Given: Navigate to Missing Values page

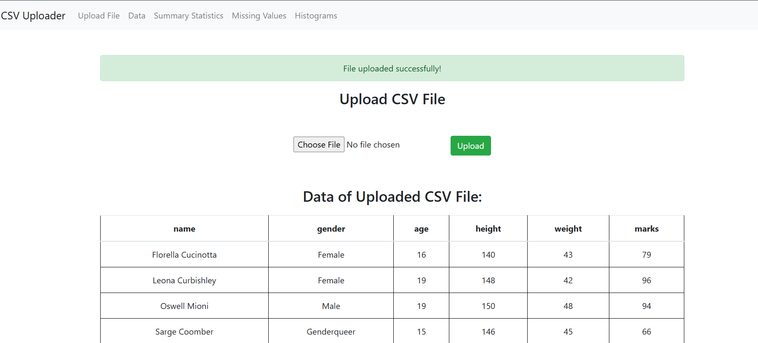Looking at the screenshot, I should click(x=259, y=16).
